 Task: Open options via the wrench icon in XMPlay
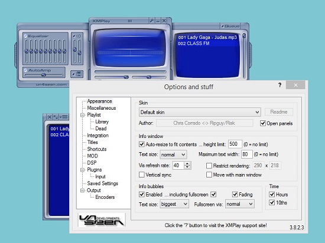[152, 21]
